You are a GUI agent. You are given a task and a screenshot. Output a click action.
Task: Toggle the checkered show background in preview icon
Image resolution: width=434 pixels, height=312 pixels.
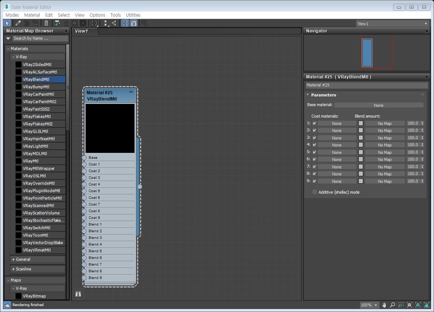pos(83,23)
